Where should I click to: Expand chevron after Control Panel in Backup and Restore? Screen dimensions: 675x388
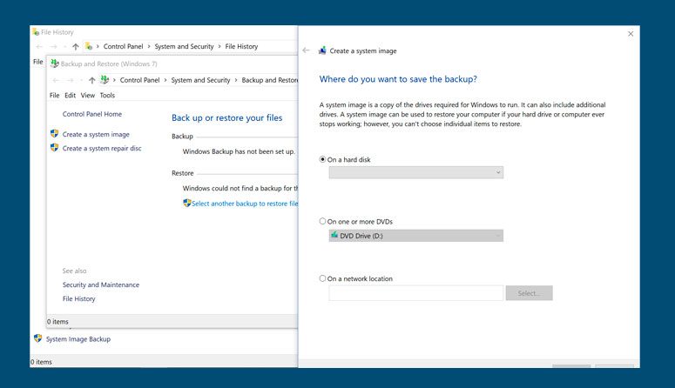point(165,80)
